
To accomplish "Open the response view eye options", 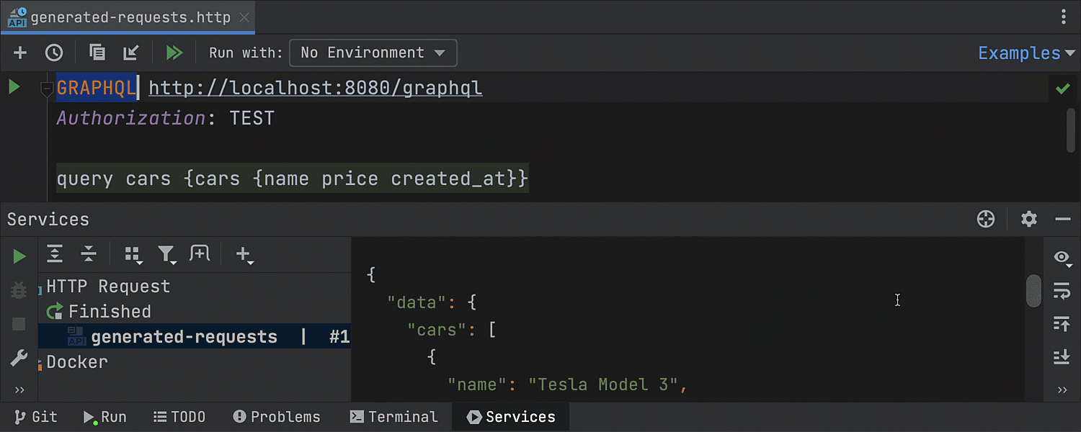I will click(x=1062, y=258).
